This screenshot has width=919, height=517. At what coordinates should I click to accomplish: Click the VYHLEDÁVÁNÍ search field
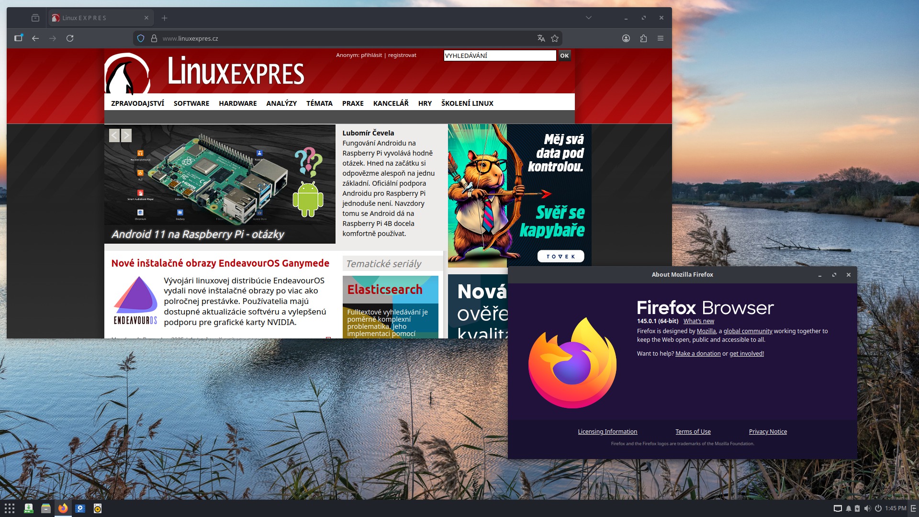[x=499, y=56]
